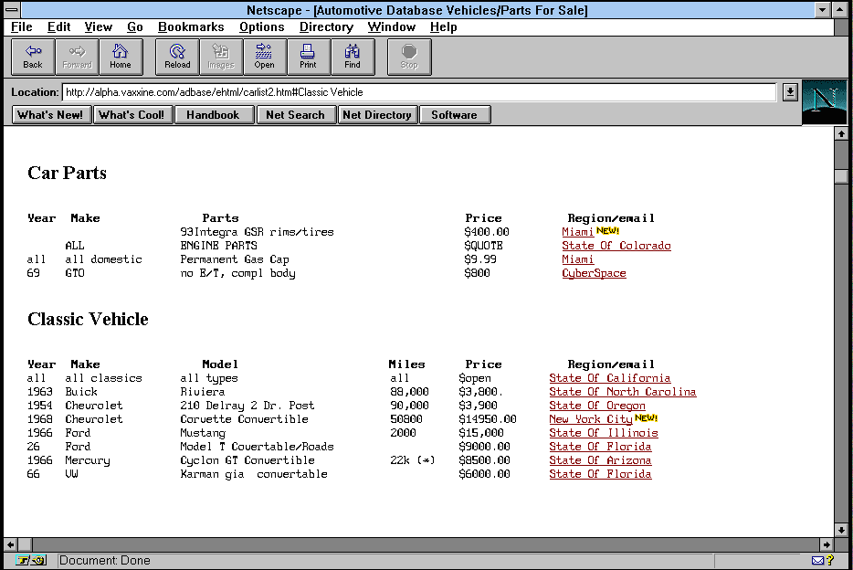
Task: Open the Directory menu
Action: click(x=326, y=27)
